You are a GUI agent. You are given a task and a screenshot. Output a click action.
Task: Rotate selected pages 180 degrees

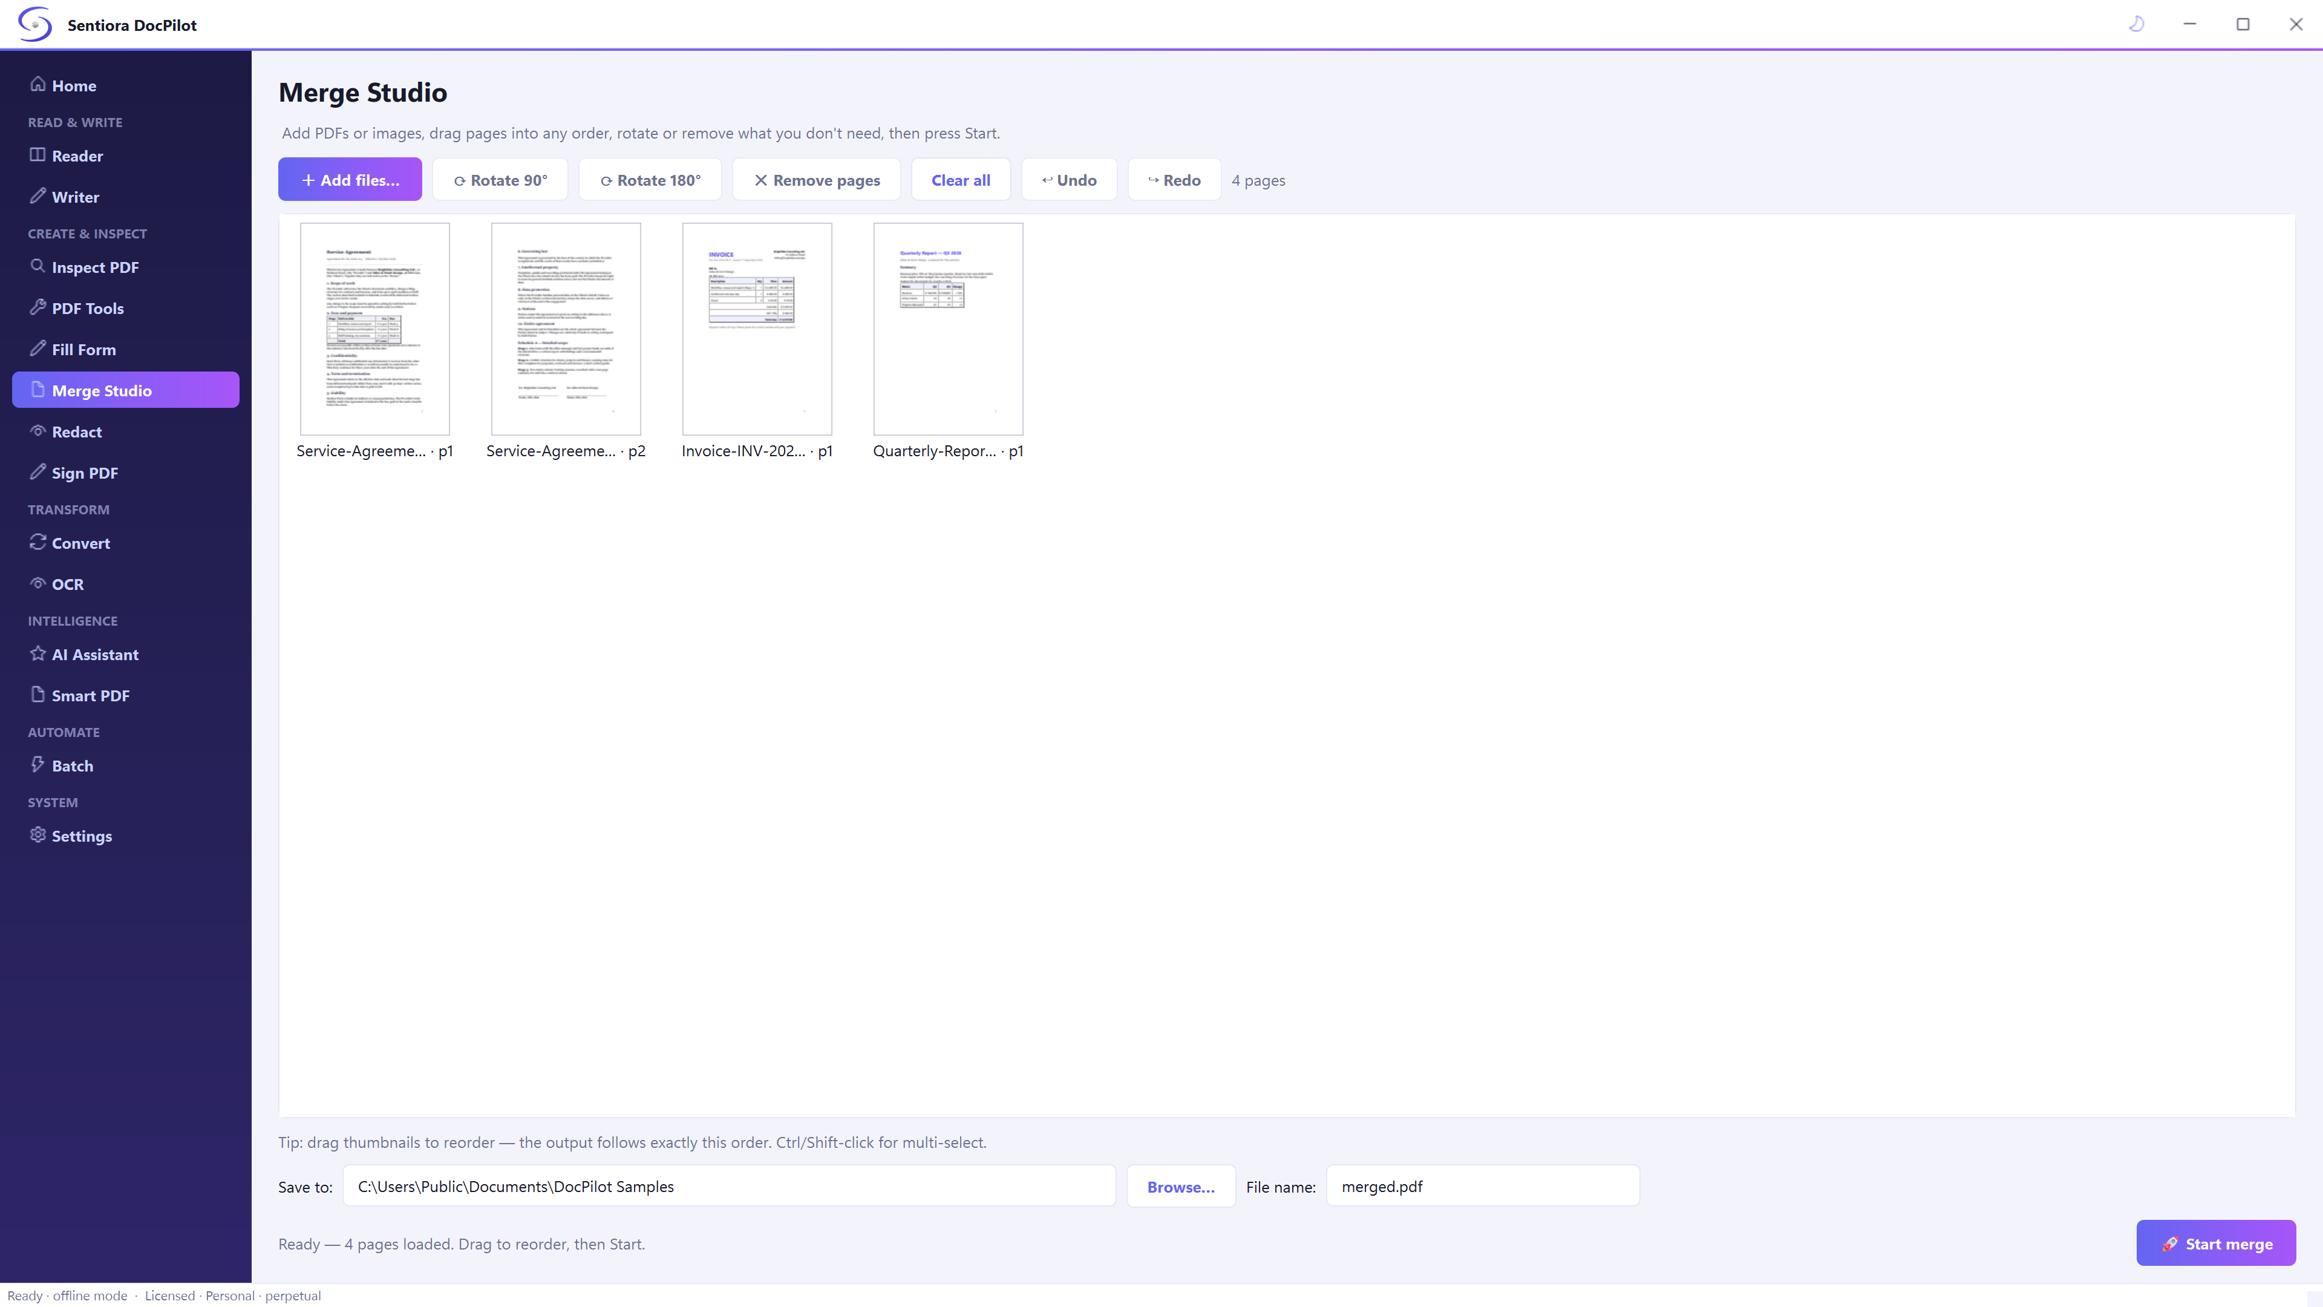click(x=650, y=180)
